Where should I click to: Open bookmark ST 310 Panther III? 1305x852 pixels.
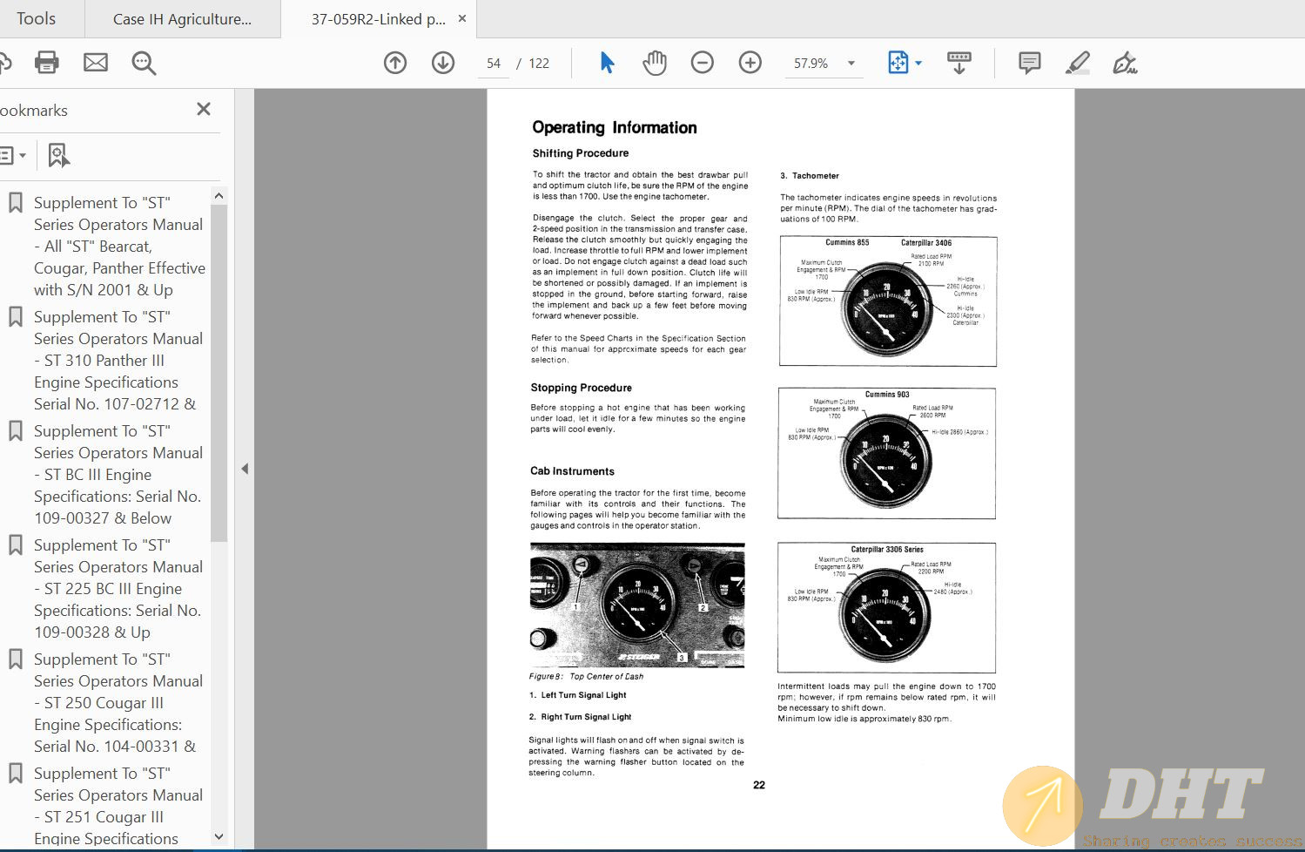(119, 361)
